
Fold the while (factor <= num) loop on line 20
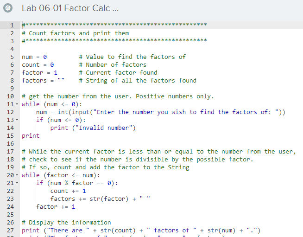coord(17,175)
